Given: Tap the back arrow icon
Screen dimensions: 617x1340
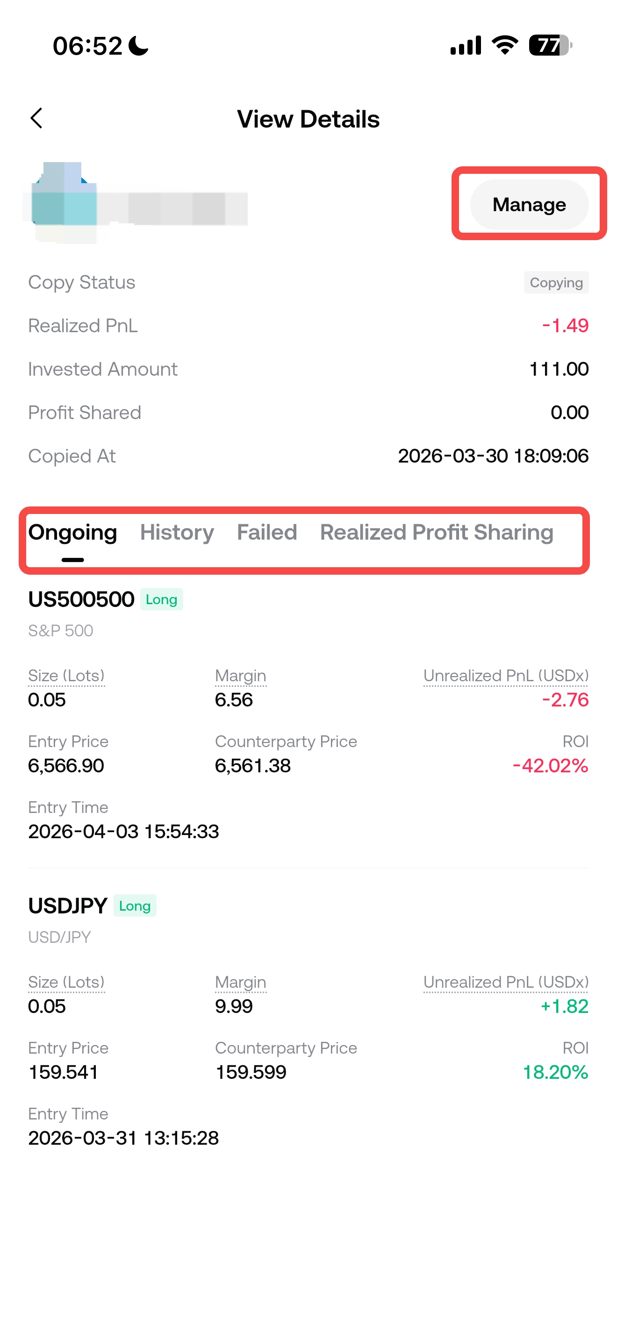Looking at the screenshot, I should pos(36,119).
